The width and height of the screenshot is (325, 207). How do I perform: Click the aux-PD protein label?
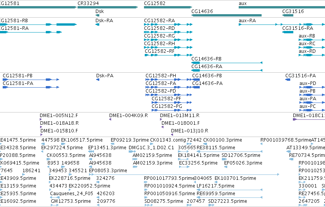click(307, 83)
